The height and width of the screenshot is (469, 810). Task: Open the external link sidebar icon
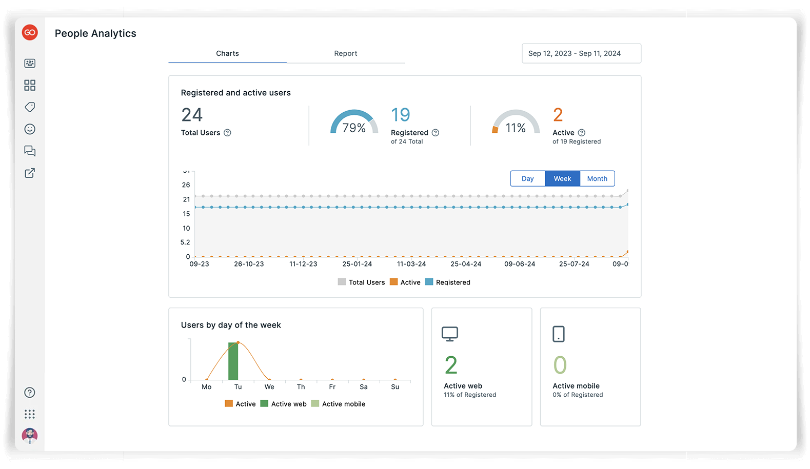pos(30,173)
